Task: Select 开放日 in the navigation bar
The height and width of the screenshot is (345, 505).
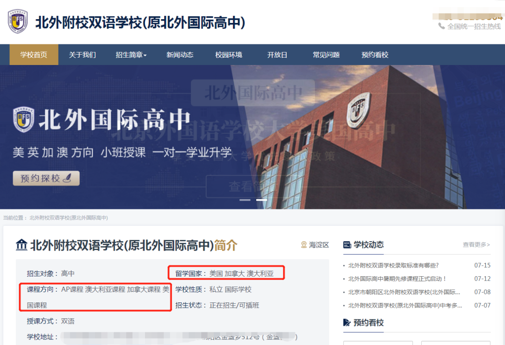Action: tap(277, 55)
